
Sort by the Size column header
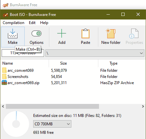click(73, 63)
